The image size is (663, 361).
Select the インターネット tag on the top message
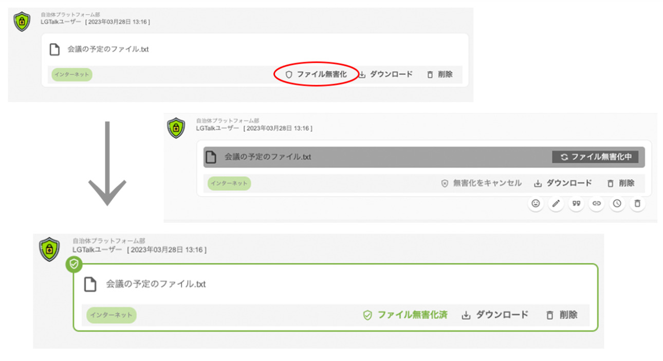pos(71,74)
